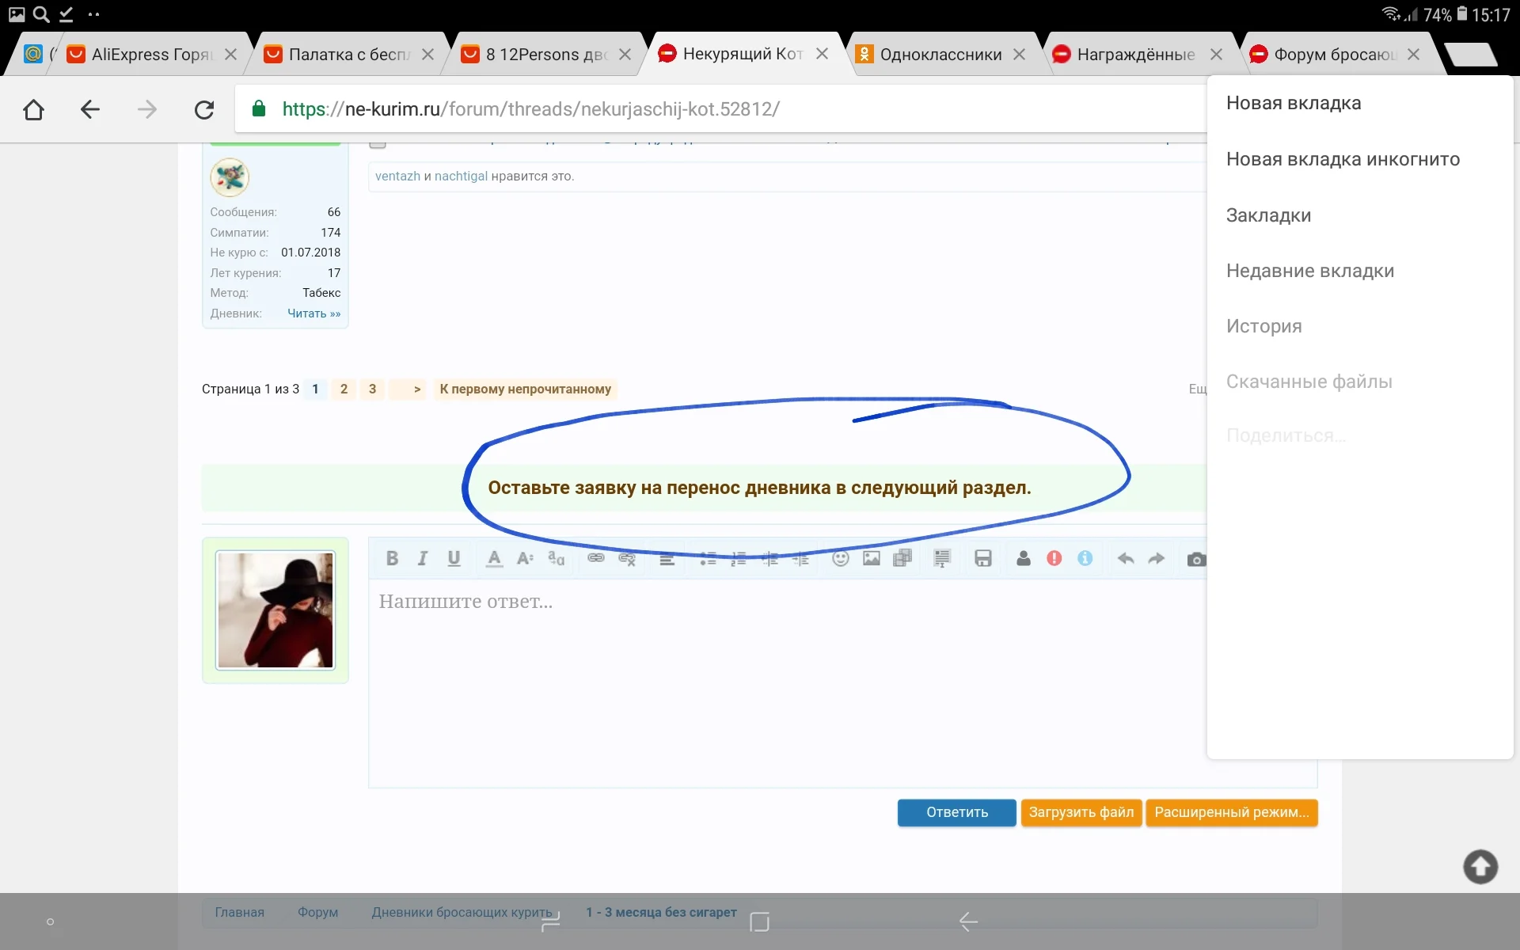1520x950 pixels.
Task: Insert a link in the editor
Action: tap(595, 558)
